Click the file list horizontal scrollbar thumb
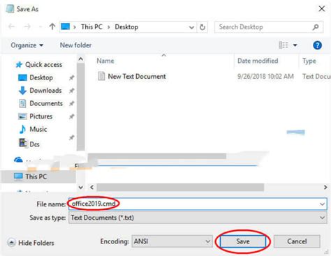 point(180,187)
